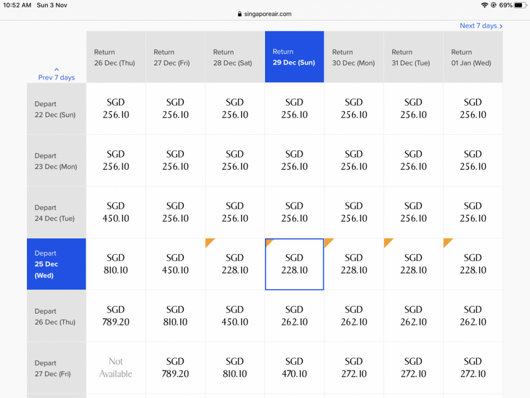Go to Prev 7 days
The height and width of the screenshot is (398, 530).
[x=57, y=77]
